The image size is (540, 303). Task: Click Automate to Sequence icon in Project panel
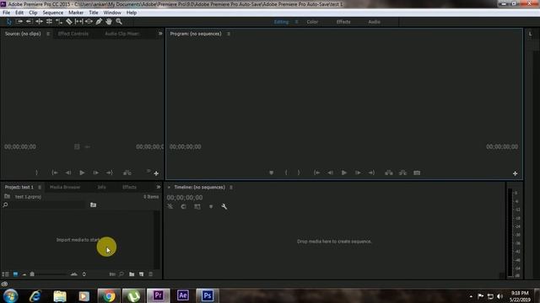point(112,274)
